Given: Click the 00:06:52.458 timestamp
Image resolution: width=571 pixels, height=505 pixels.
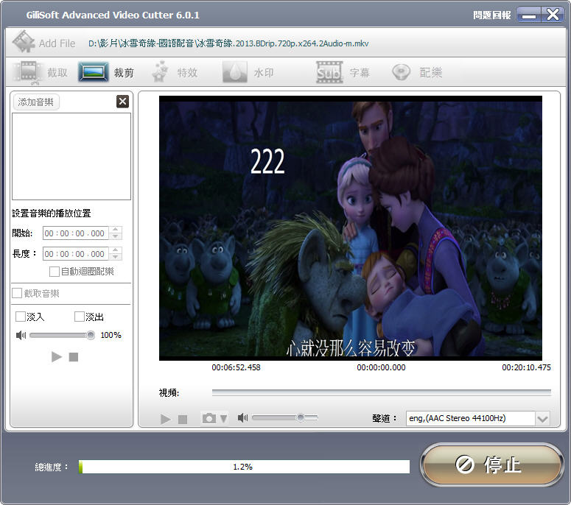Looking at the screenshot, I should point(236,367).
